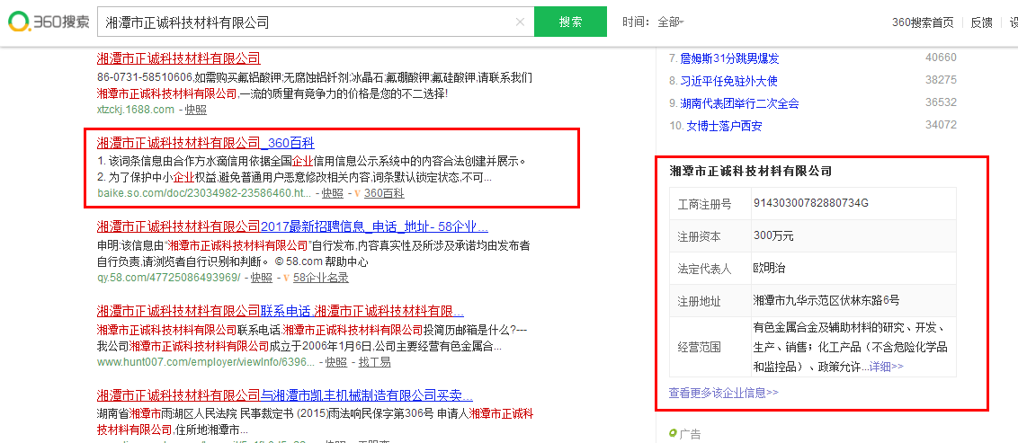This screenshot has width=1018, height=443.
Task: Click the 360搜索 logo
Action: click(x=48, y=22)
